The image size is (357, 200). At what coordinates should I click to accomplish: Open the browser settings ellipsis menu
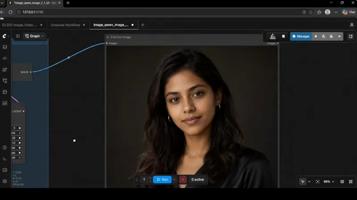(x=336, y=12)
